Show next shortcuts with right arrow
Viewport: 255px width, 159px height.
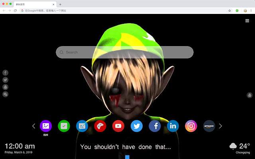coord(220,126)
